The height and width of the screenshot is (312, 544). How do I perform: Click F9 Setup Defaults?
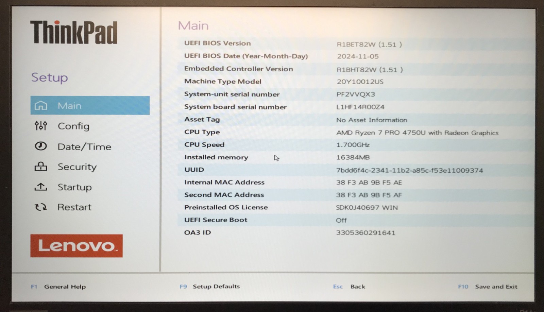[x=209, y=287]
